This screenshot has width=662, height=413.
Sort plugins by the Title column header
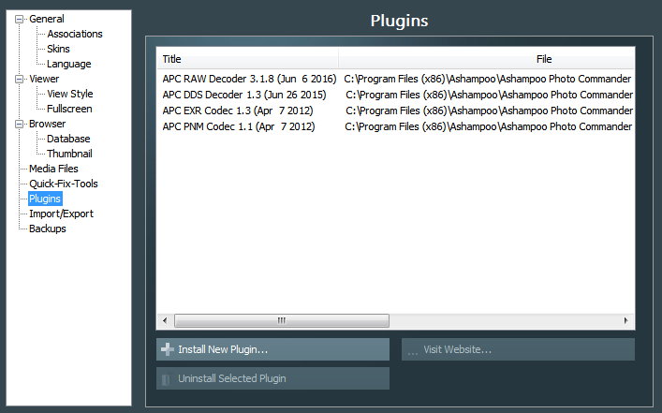246,59
